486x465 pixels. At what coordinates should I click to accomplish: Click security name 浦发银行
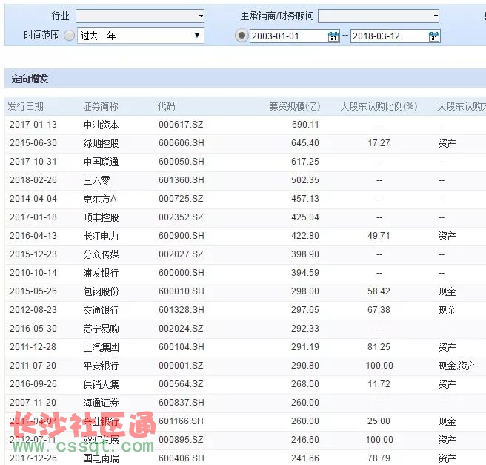[x=101, y=273]
